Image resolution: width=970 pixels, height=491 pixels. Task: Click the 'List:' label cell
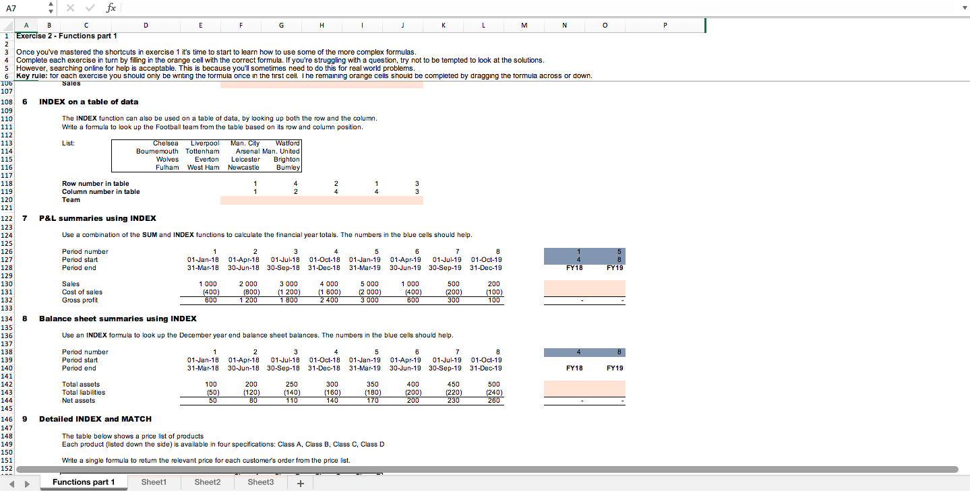coord(68,143)
